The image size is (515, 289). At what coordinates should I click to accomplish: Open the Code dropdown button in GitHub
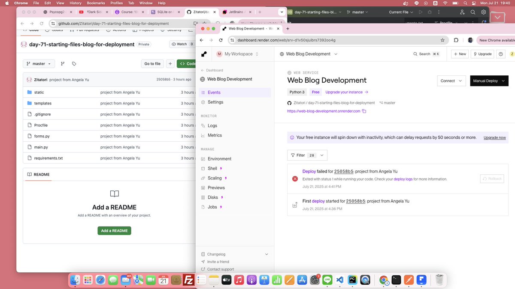186,64
